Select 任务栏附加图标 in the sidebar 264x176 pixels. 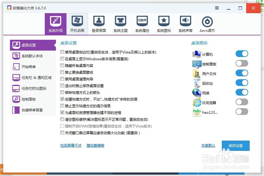coord(33,88)
